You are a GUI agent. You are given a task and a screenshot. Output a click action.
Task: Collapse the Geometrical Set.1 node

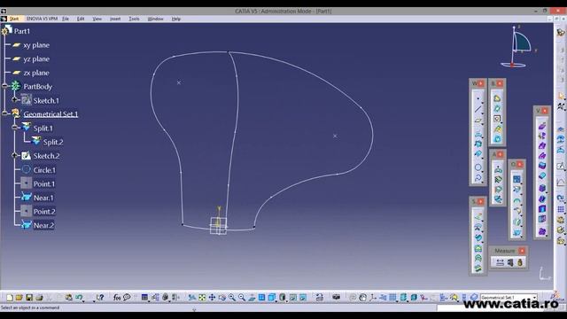pyautogui.click(x=4, y=113)
